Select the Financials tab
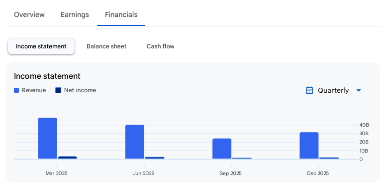The image size is (388, 187). pos(121,14)
